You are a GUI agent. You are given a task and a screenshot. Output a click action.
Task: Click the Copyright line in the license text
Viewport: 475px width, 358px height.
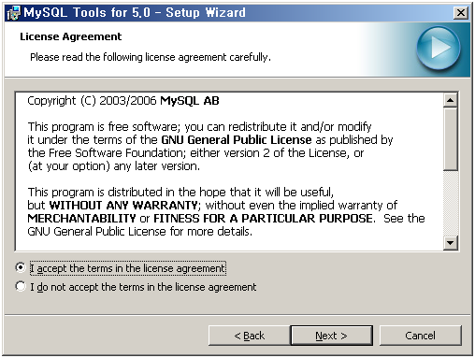[x=123, y=101]
